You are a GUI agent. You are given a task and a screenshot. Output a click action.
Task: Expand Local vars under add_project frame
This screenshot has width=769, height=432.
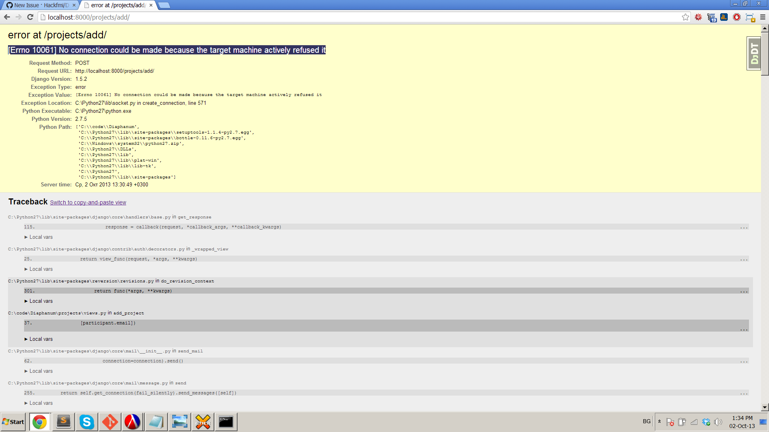pos(38,339)
